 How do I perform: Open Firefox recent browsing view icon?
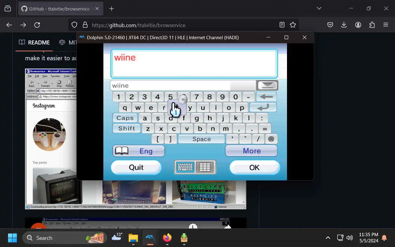(x=8, y=9)
